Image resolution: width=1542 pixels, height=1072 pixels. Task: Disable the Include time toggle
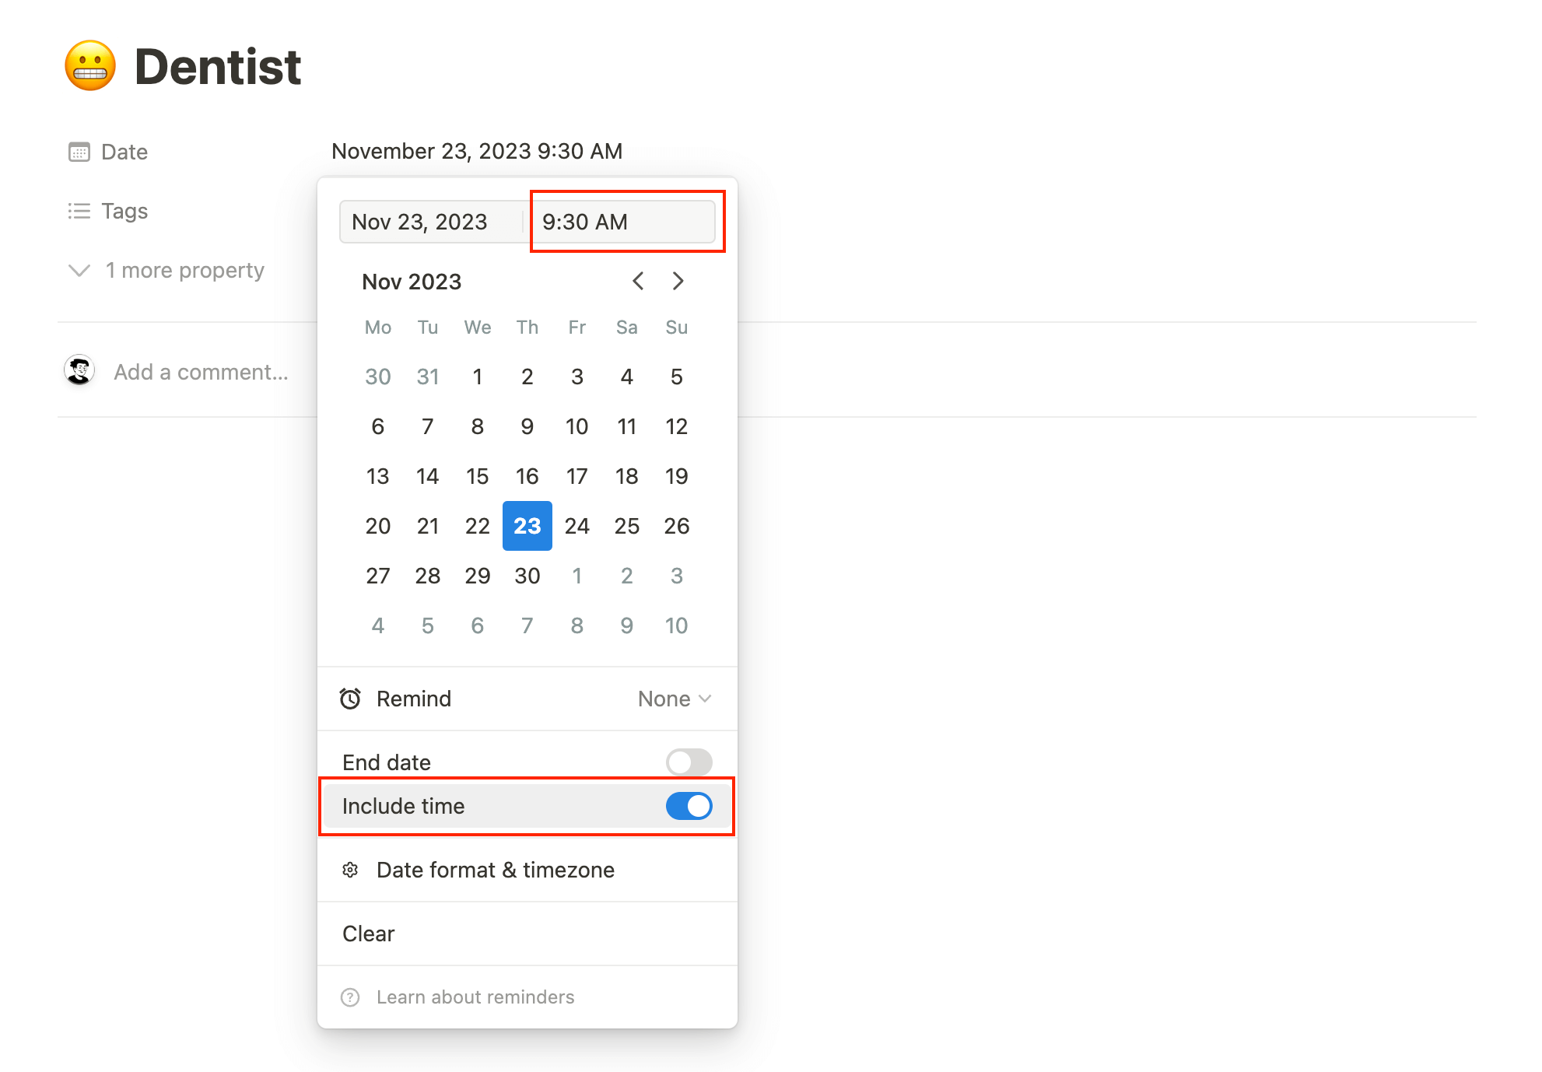click(689, 806)
